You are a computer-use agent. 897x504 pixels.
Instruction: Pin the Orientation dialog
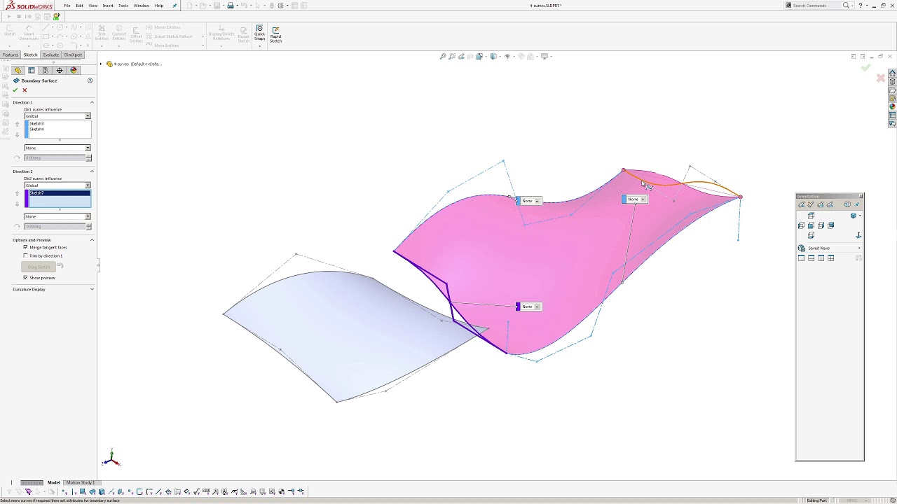(857, 204)
